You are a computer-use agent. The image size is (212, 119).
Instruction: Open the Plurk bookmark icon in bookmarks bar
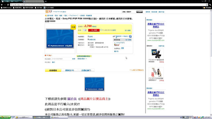[44, 8]
